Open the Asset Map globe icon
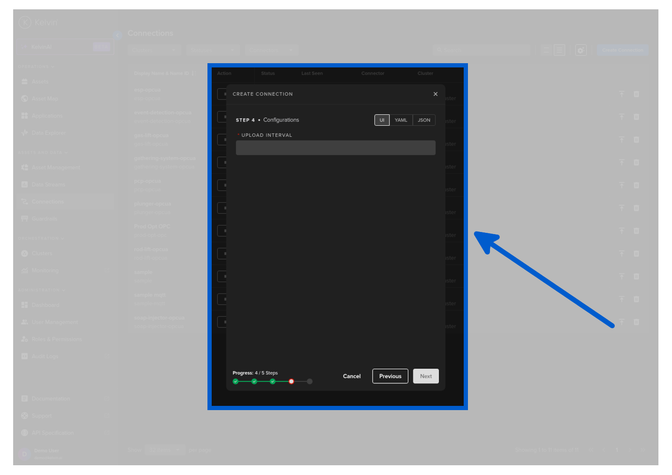The height and width of the screenshot is (475, 672). [25, 98]
